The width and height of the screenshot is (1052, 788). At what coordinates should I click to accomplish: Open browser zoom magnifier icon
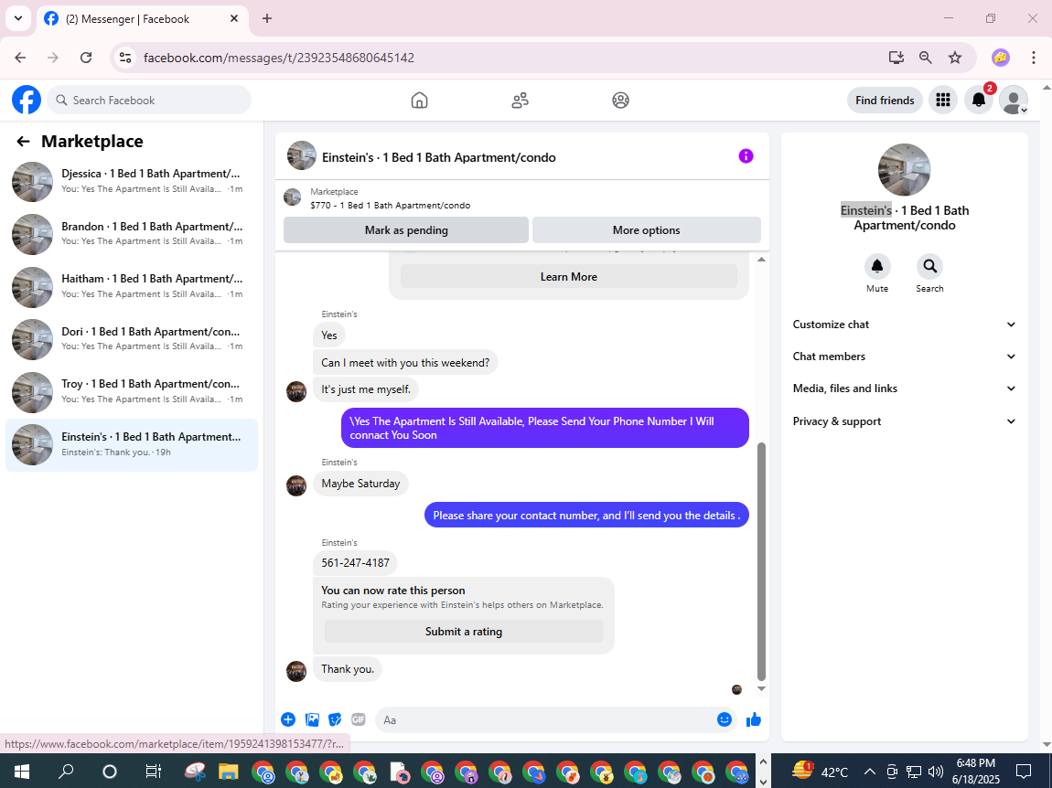pyautogui.click(x=925, y=58)
